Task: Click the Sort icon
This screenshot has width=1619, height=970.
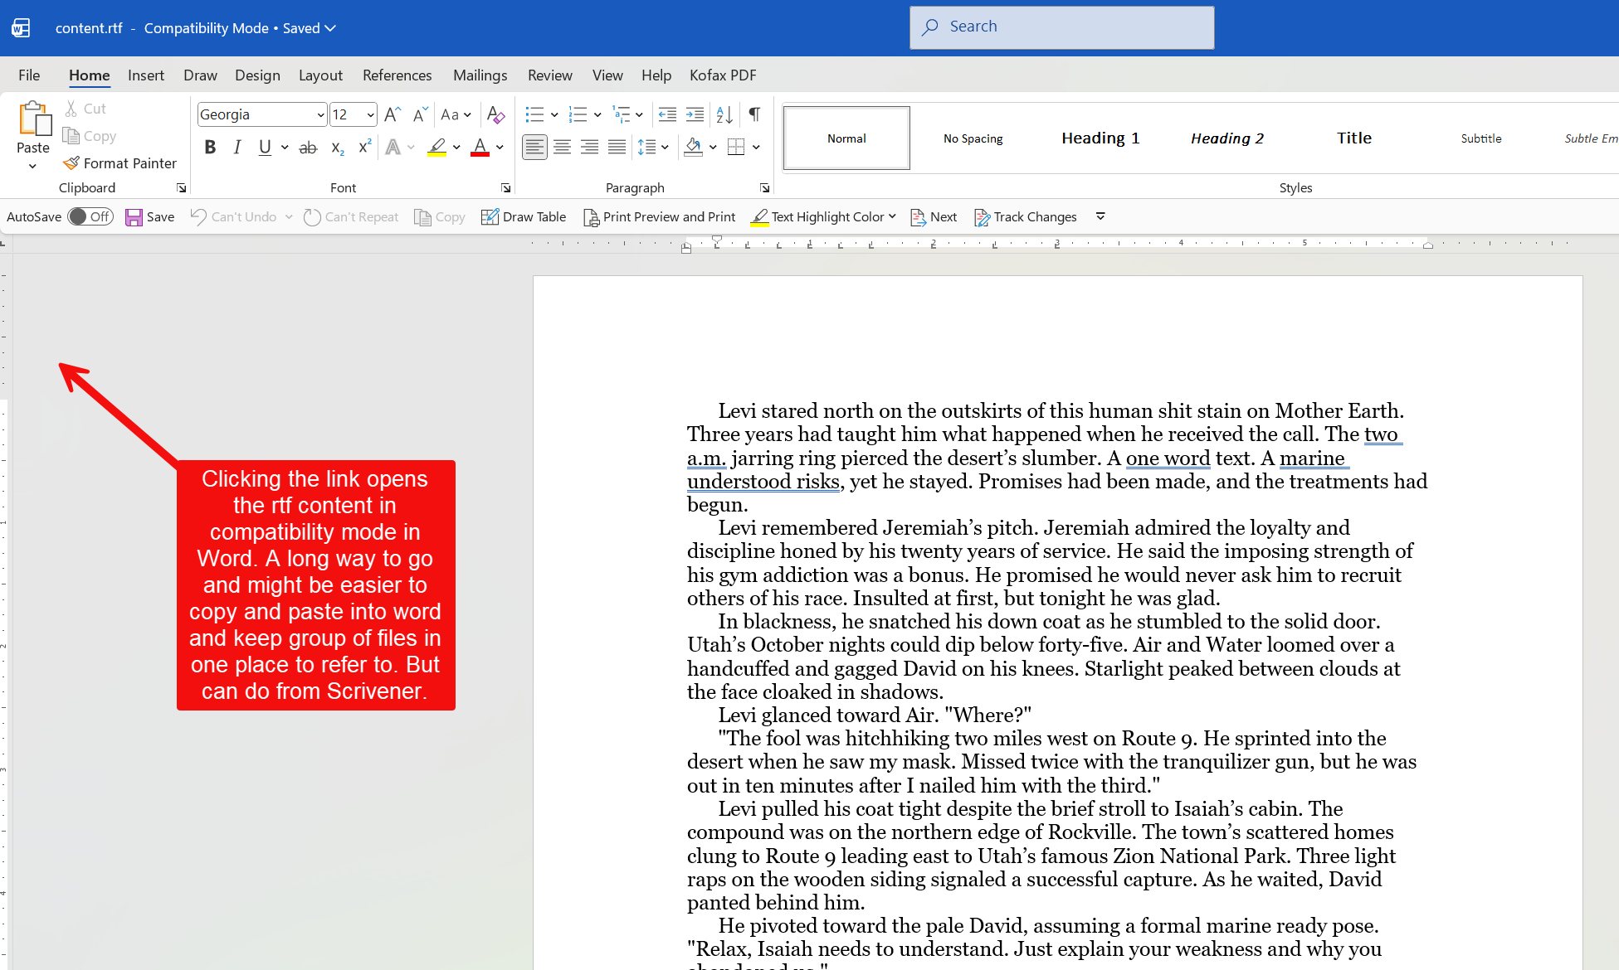Action: click(724, 114)
